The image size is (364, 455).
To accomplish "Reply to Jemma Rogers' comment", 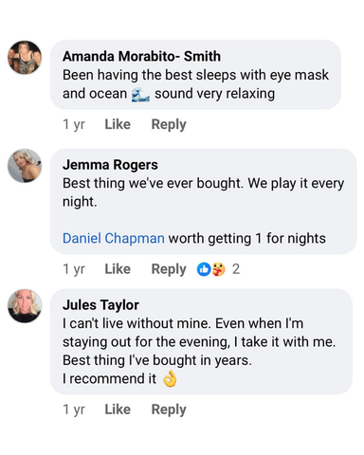I will [x=169, y=269].
